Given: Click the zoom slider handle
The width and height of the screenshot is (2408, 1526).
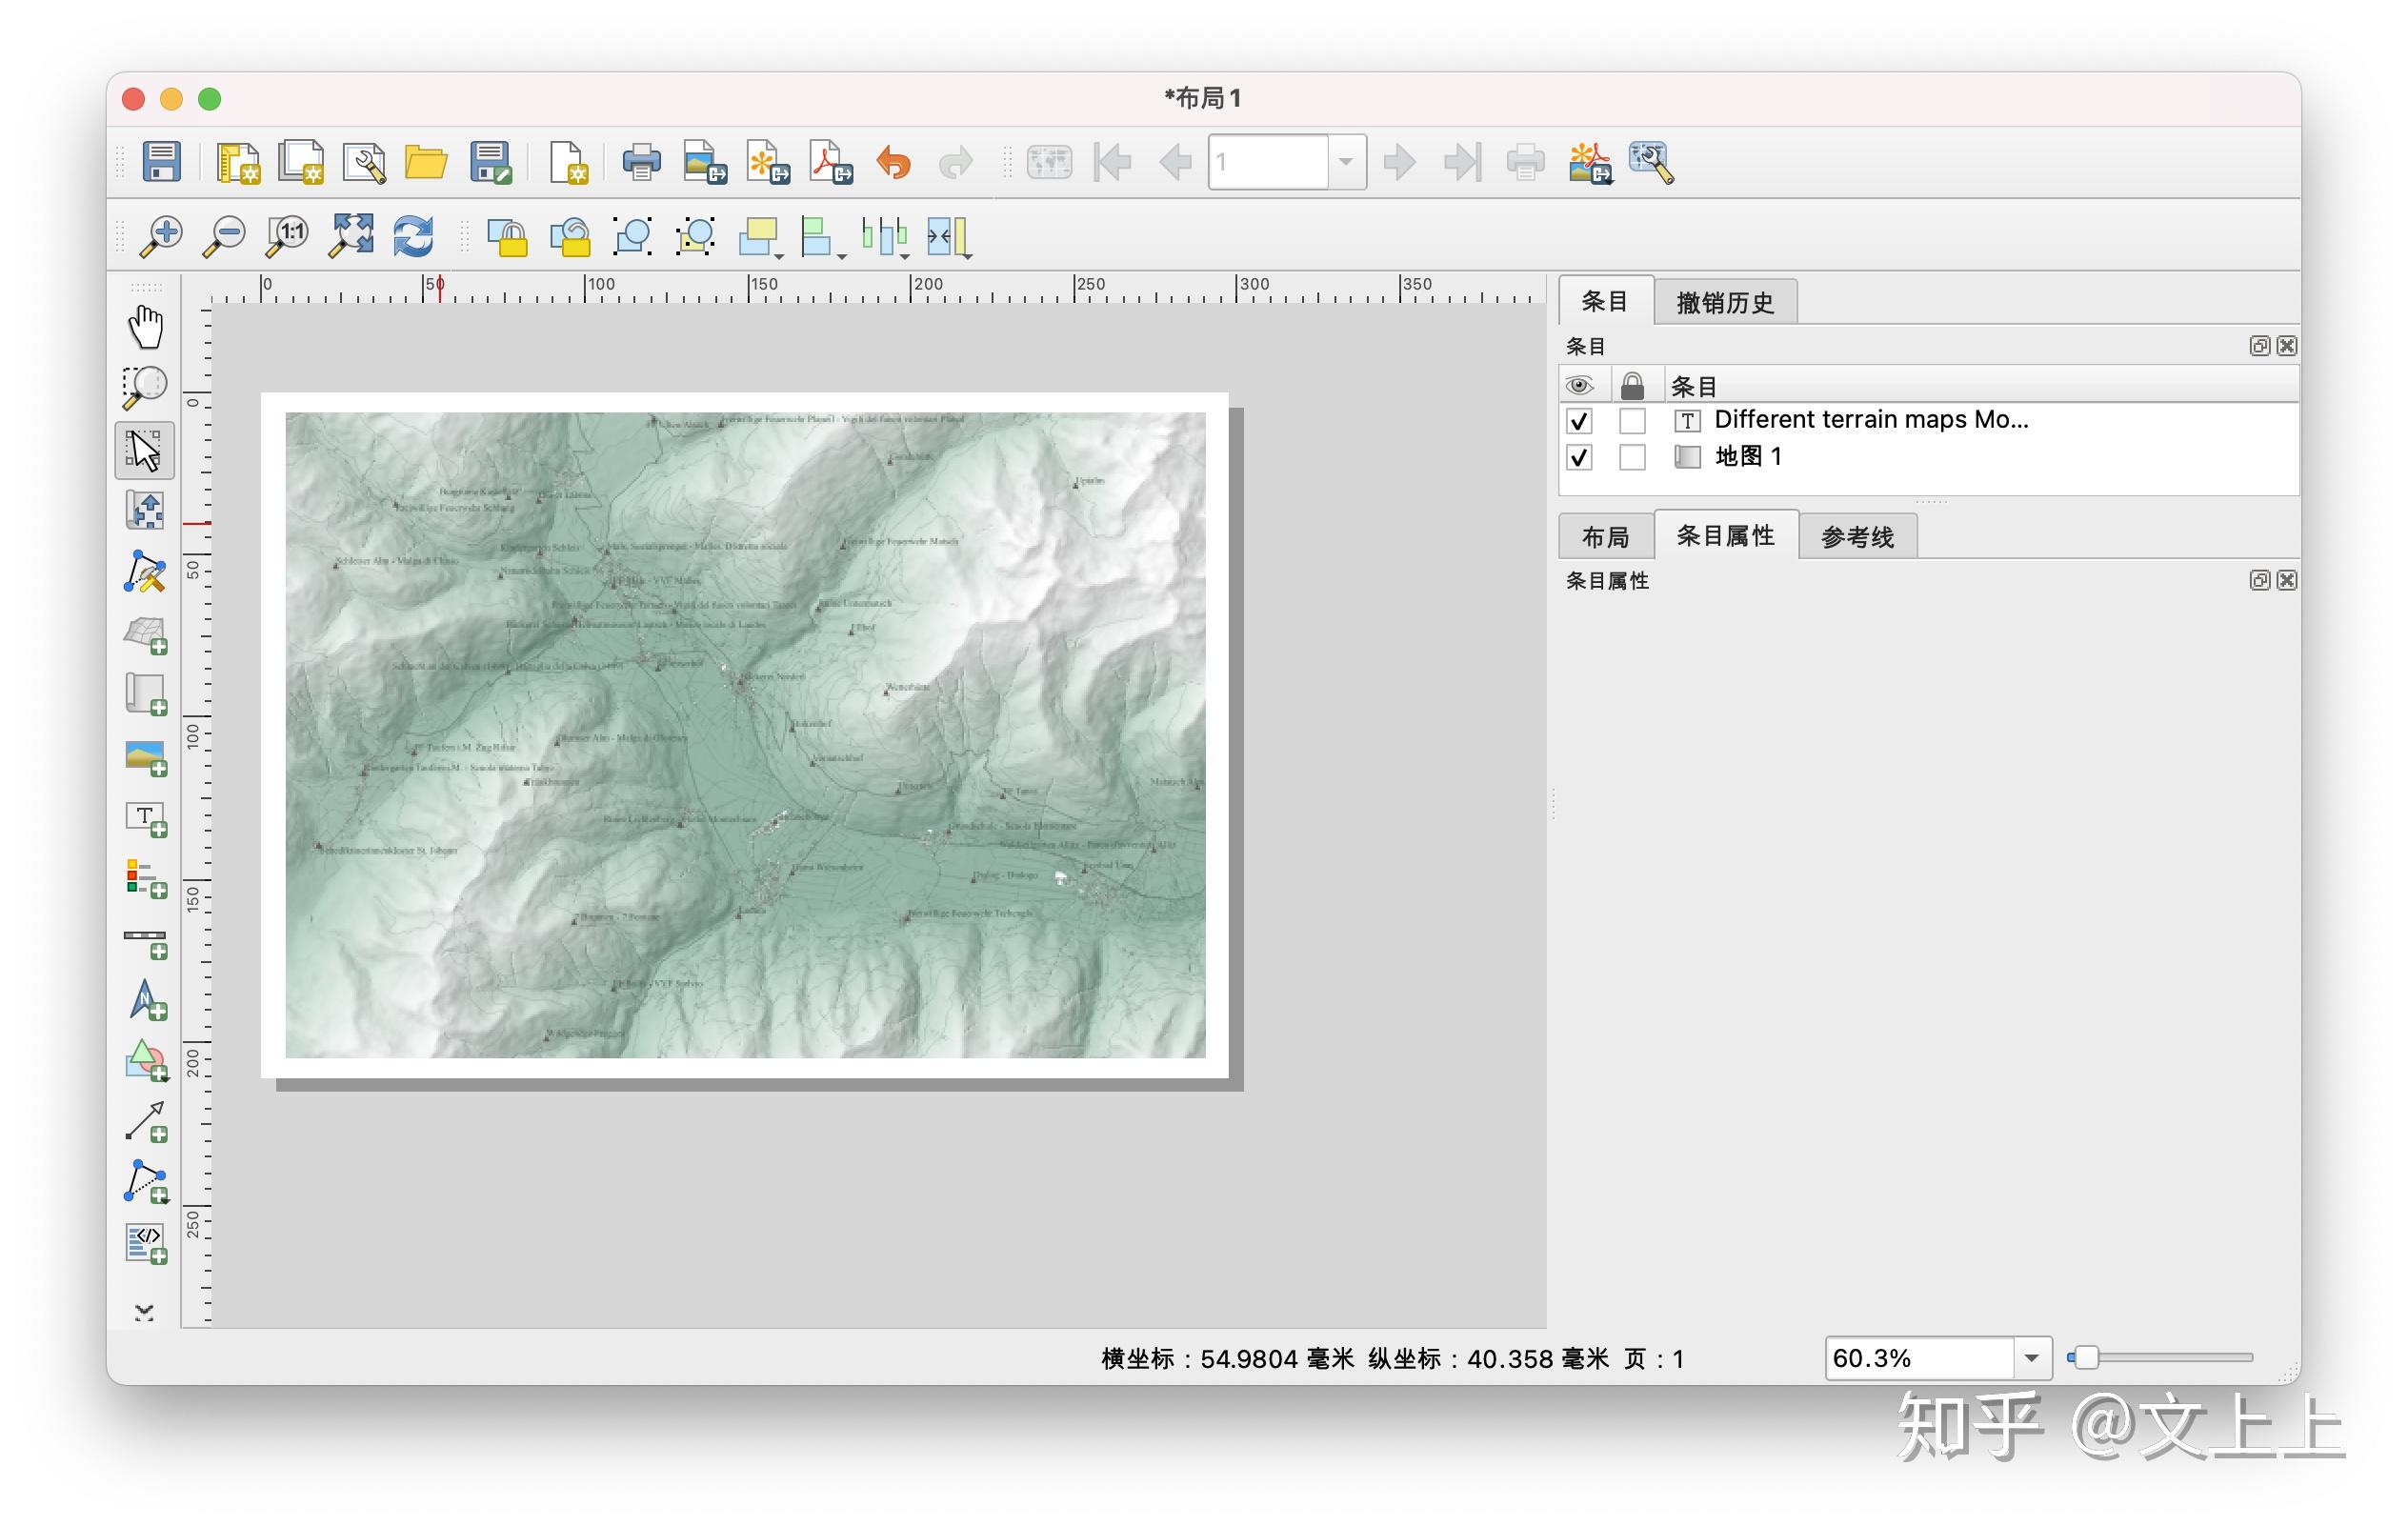Looking at the screenshot, I should pyautogui.click(x=2085, y=1358).
